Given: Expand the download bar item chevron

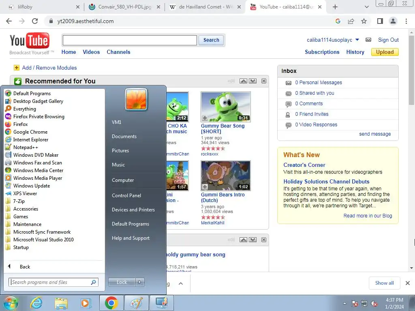Looking at the screenshot, I should coord(181,283).
